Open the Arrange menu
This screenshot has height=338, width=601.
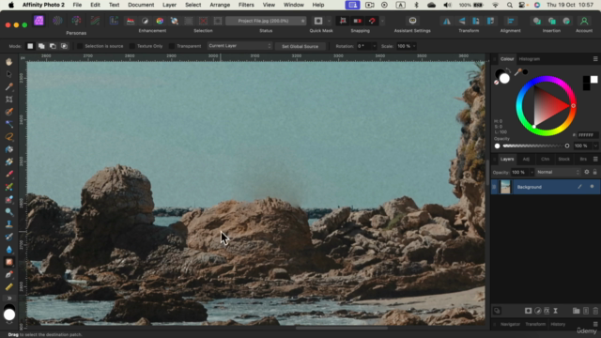(x=220, y=5)
